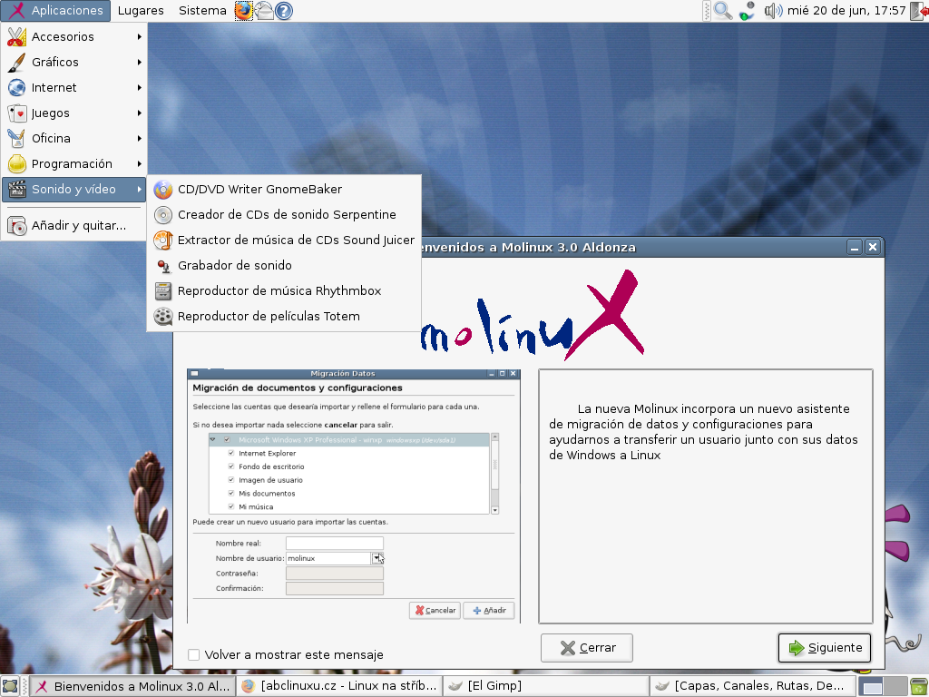Click the logout icon at the panel corner

point(919,11)
